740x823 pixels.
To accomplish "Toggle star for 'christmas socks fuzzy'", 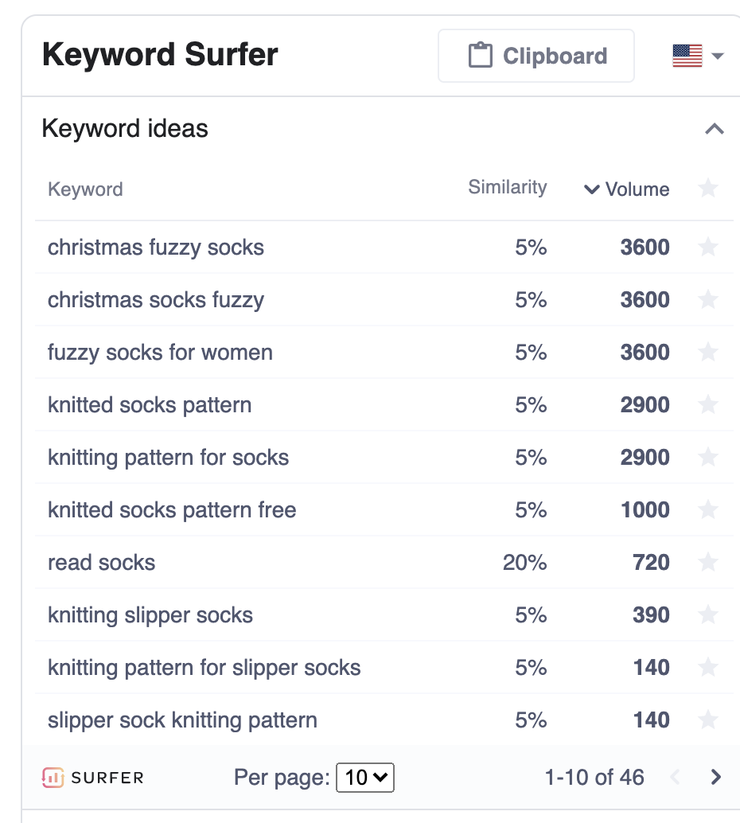I will 707,300.
